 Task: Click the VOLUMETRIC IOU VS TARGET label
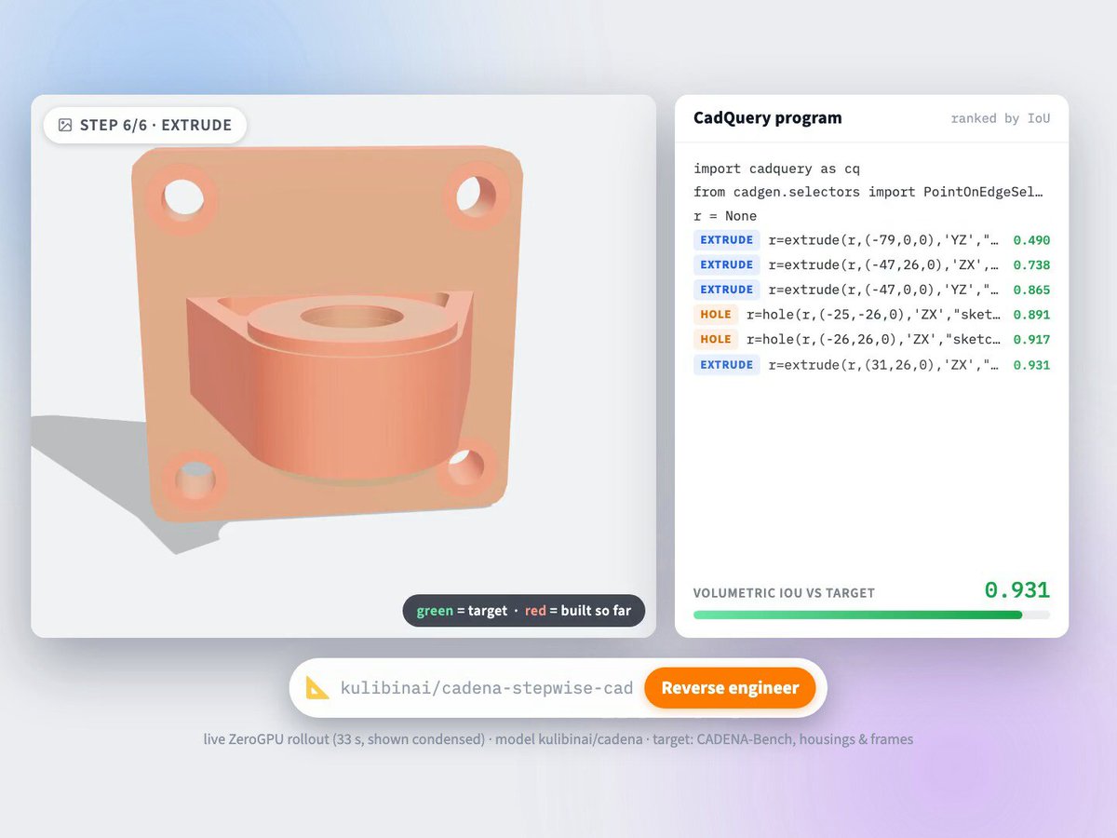[784, 593]
